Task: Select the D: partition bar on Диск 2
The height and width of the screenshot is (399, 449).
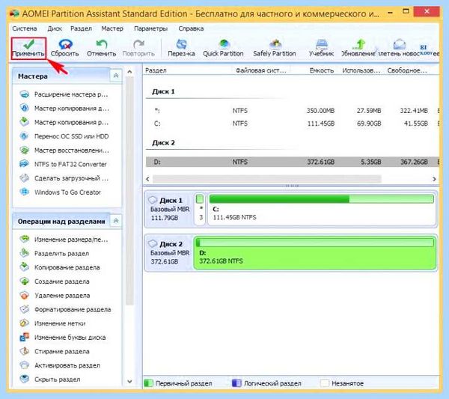Action: (x=315, y=253)
